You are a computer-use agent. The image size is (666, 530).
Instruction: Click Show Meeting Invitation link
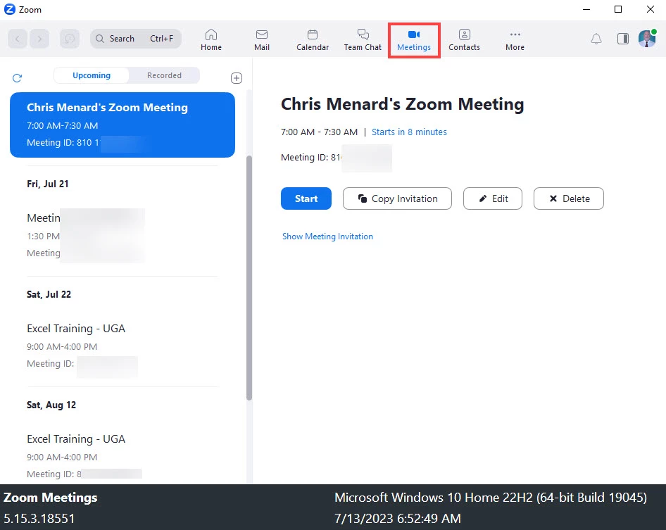coord(327,236)
